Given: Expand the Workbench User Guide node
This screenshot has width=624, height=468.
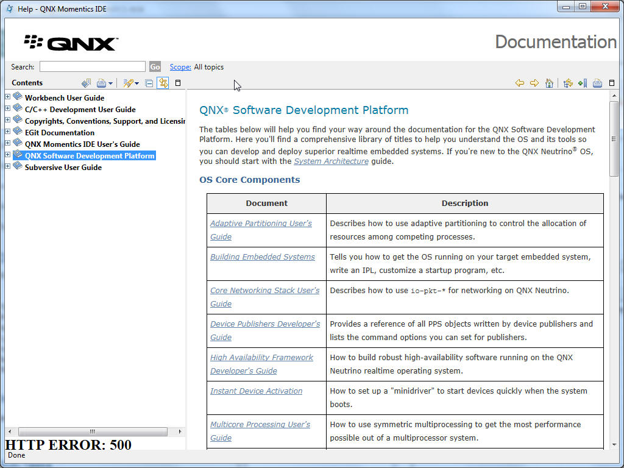Looking at the screenshot, I should (7, 96).
